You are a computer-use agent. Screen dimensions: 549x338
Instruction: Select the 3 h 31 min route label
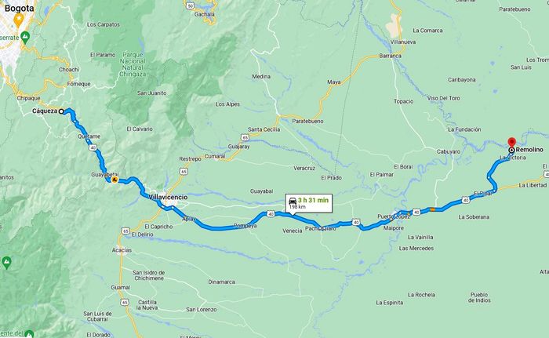coord(313,200)
